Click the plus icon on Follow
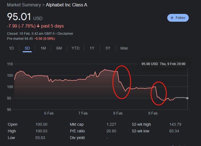Screen dimensions: 201x146 point(172,18)
